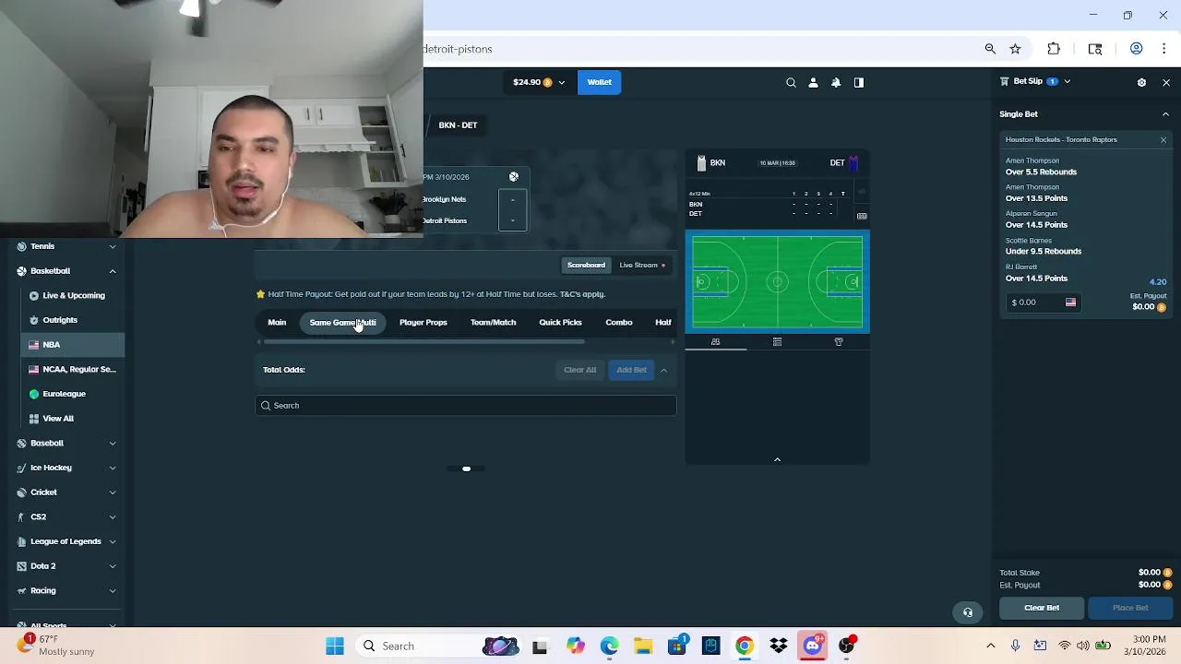Click the BKN - DET breadcrumb
The image size is (1181, 664).
coord(458,125)
